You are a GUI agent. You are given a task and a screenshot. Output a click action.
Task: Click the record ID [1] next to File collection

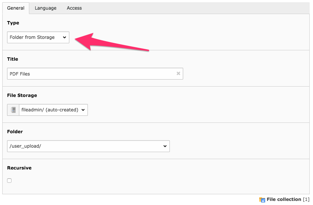[306, 199]
